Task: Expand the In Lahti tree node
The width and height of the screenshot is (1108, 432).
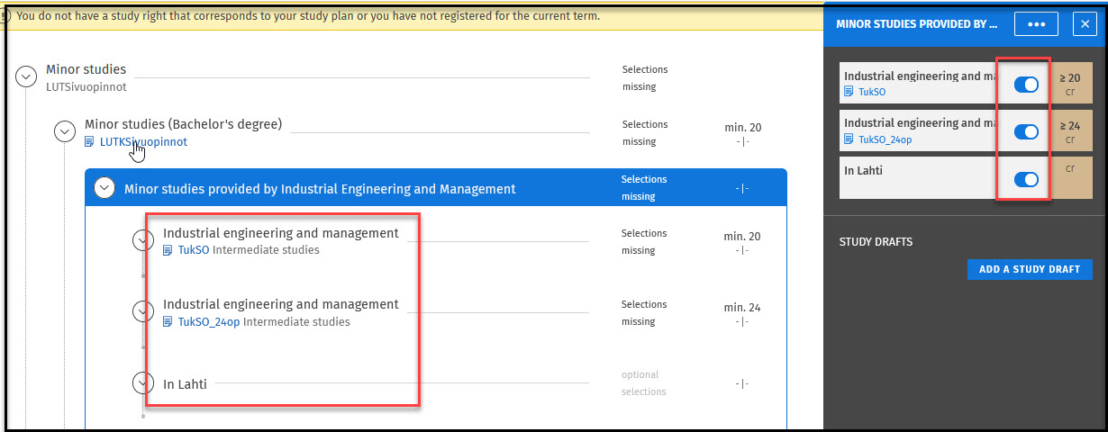Action: [x=142, y=382]
